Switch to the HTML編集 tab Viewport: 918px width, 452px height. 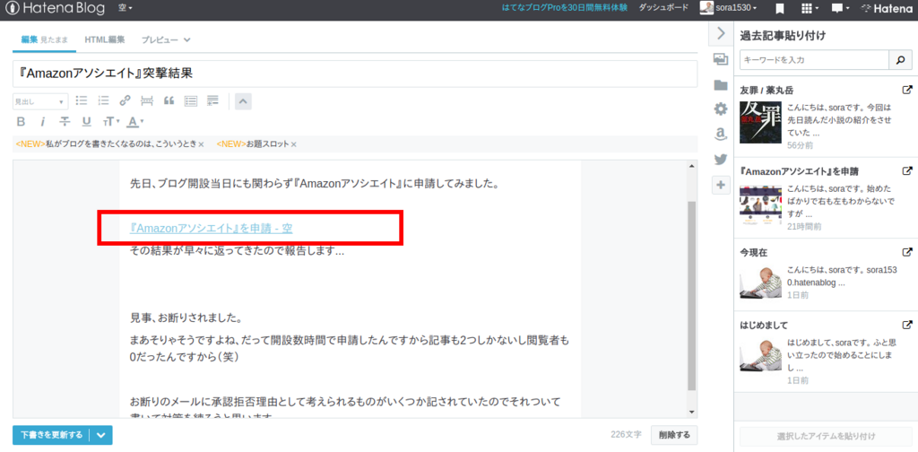click(105, 39)
